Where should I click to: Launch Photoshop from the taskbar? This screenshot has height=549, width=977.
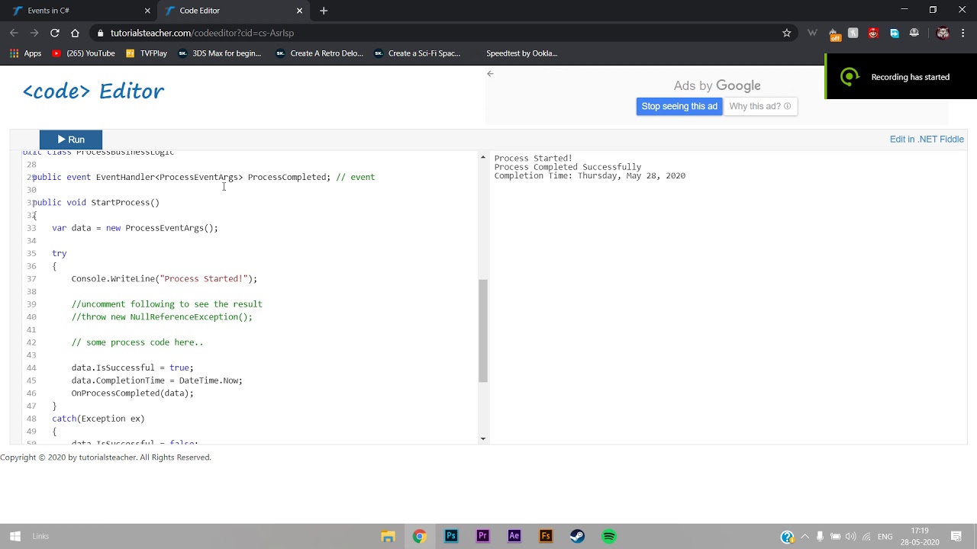(x=451, y=536)
